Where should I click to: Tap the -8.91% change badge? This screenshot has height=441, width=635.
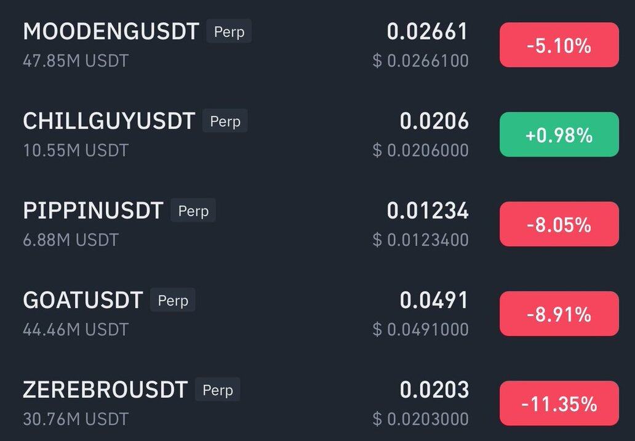(x=559, y=314)
